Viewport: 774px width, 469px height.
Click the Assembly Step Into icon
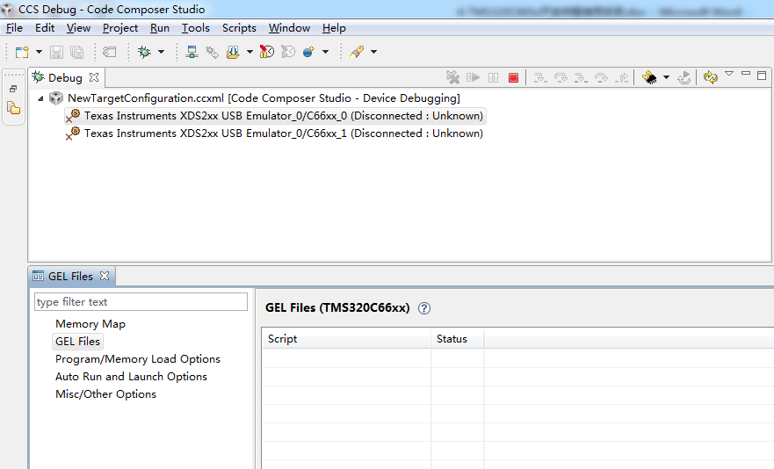coord(581,77)
